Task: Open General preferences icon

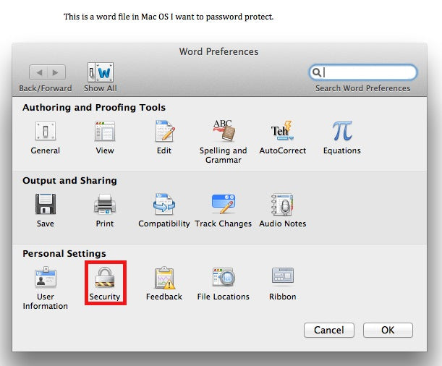Action: tap(45, 132)
